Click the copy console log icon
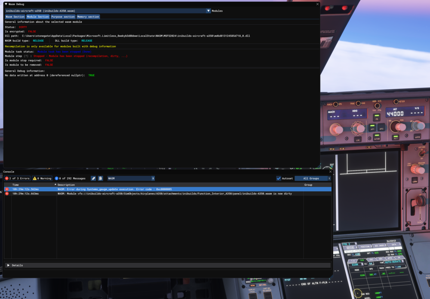 pos(100,178)
